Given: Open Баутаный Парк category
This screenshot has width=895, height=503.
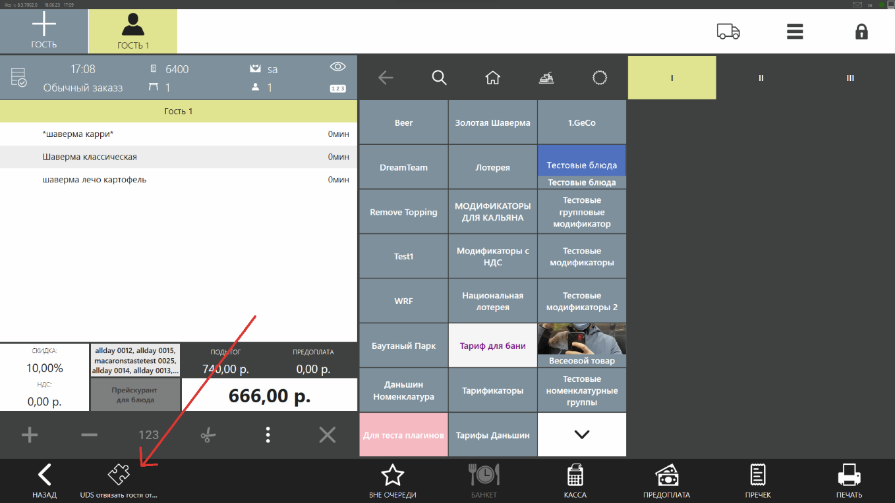Looking at the screenshot, I should coord(403,346).
